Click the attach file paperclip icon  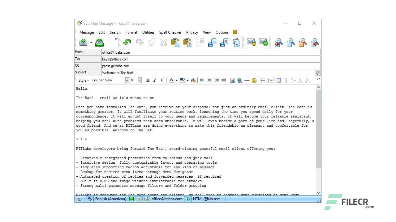tap(236, 42)
